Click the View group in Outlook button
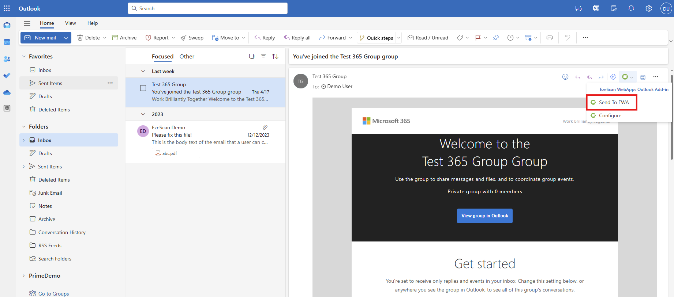The height and width of the screenshot is (297, 674). pos(484,216)
